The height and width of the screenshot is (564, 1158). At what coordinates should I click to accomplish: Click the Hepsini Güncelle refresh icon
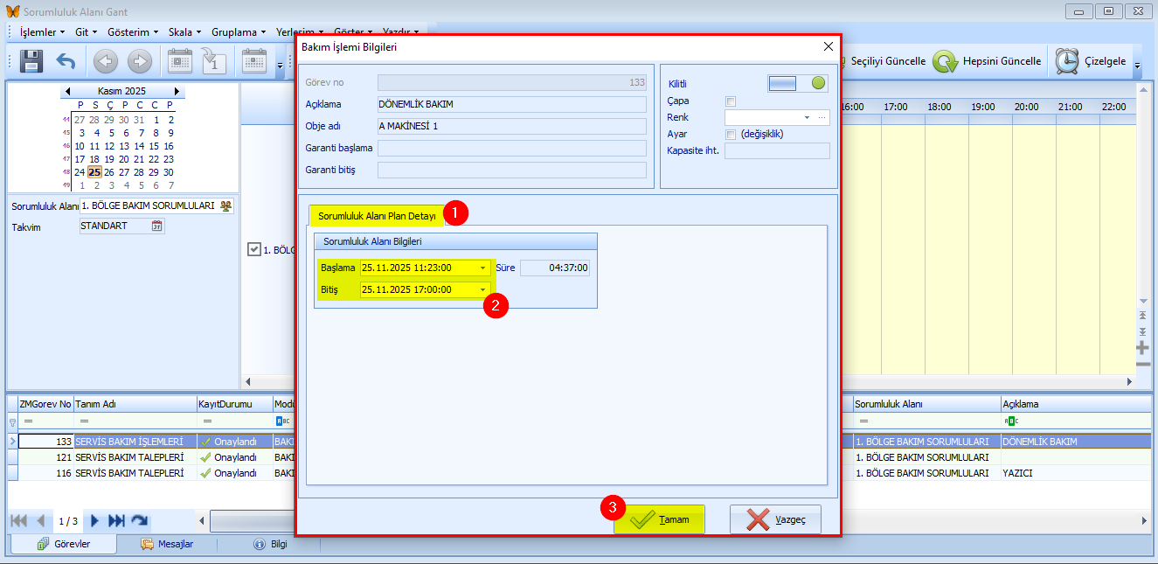pos(945,61)
